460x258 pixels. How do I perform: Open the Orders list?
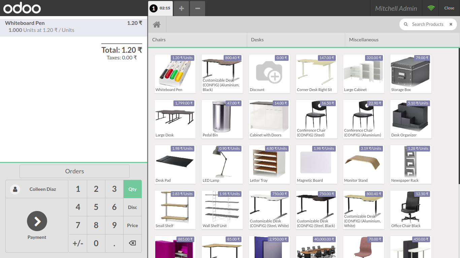(x=74, y=171)
